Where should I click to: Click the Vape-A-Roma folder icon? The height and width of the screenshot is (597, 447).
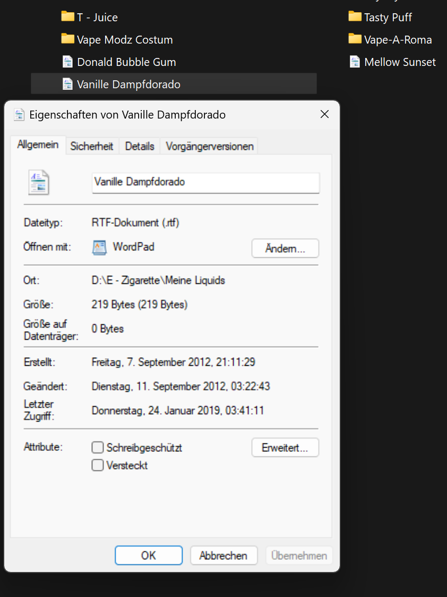(355, 39)
